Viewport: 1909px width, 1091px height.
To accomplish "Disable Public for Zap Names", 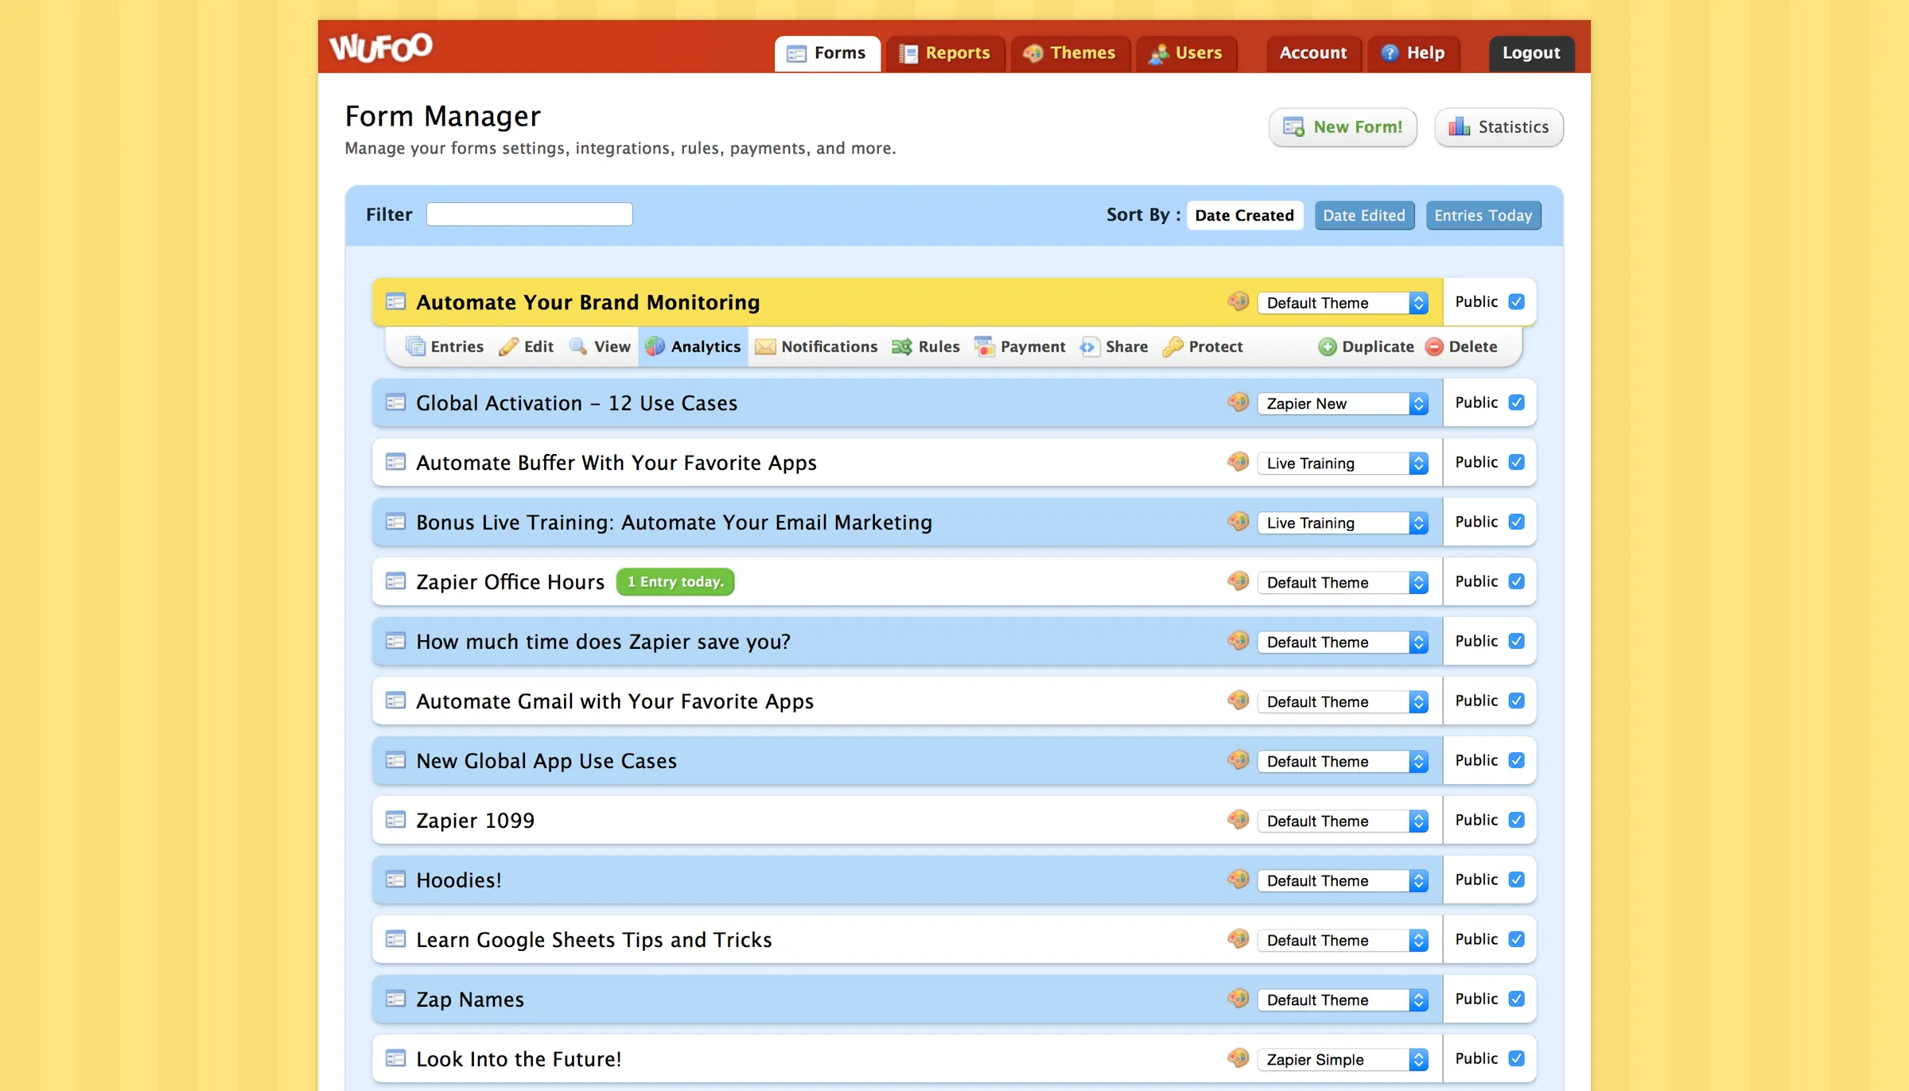I will pos(1516,999).
